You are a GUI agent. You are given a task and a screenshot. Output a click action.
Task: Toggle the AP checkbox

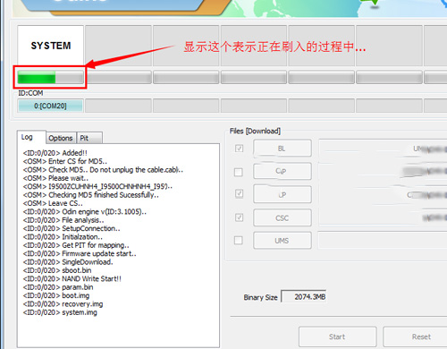(239, 194)
